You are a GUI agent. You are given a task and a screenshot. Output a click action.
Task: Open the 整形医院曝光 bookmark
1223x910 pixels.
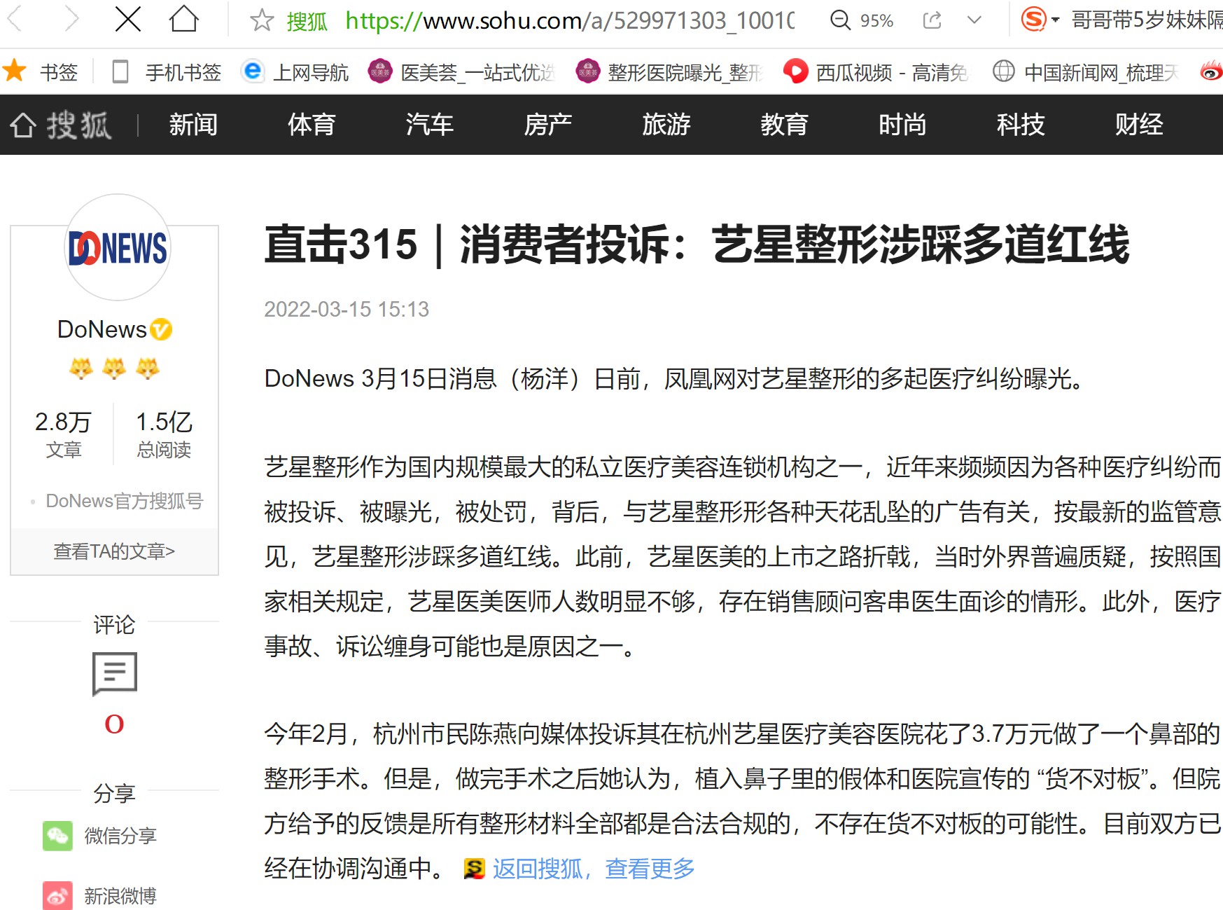(669, 71)
